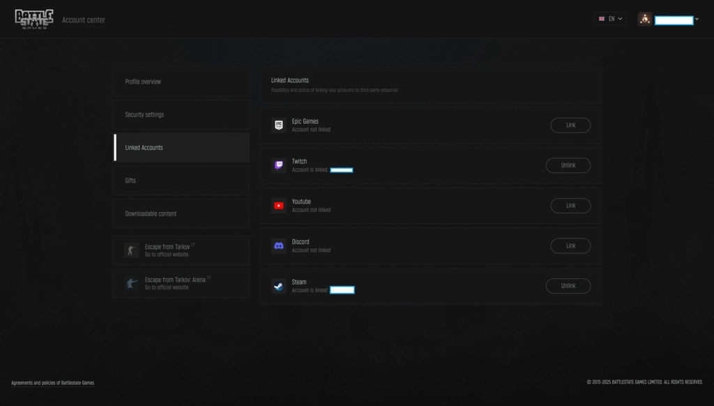
Task: Go to Security settings
Action: tap(181, 114)
